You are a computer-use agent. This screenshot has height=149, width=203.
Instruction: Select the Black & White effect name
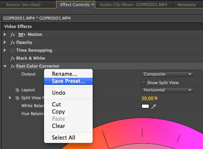point(31,58)
